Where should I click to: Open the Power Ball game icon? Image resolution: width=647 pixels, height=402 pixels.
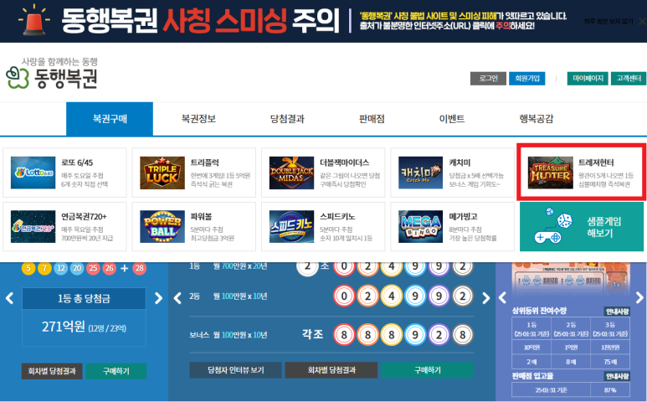click(x=162, y=227)
